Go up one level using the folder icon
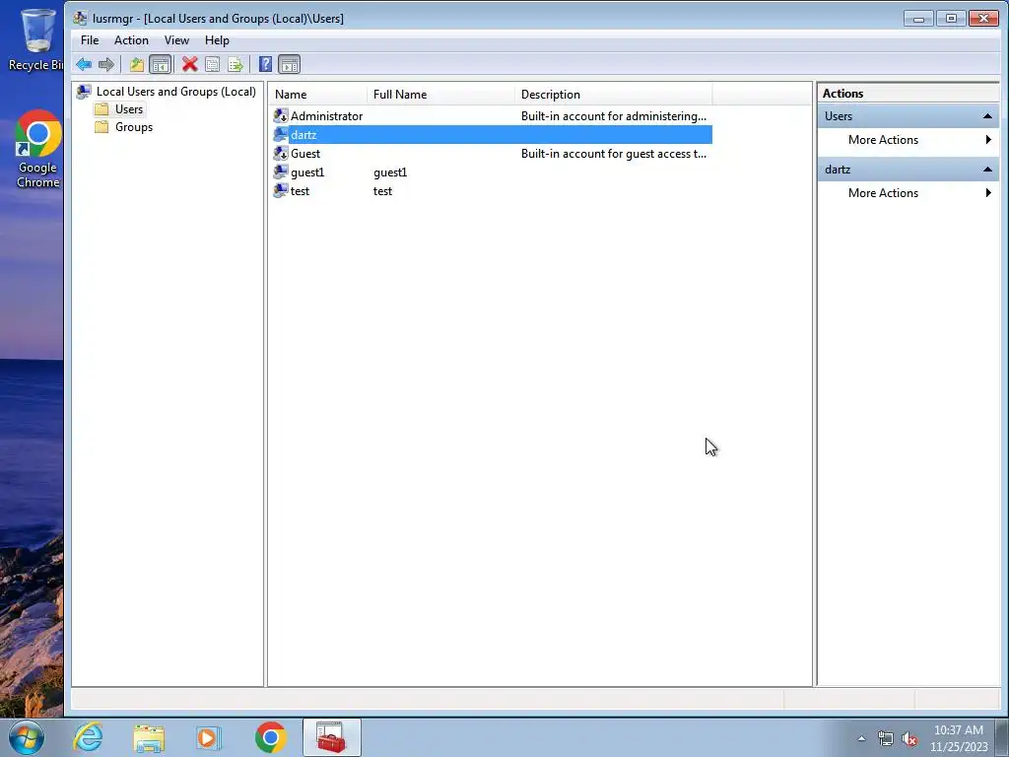This screenshot has width=1009, height=757. [136, 64]
